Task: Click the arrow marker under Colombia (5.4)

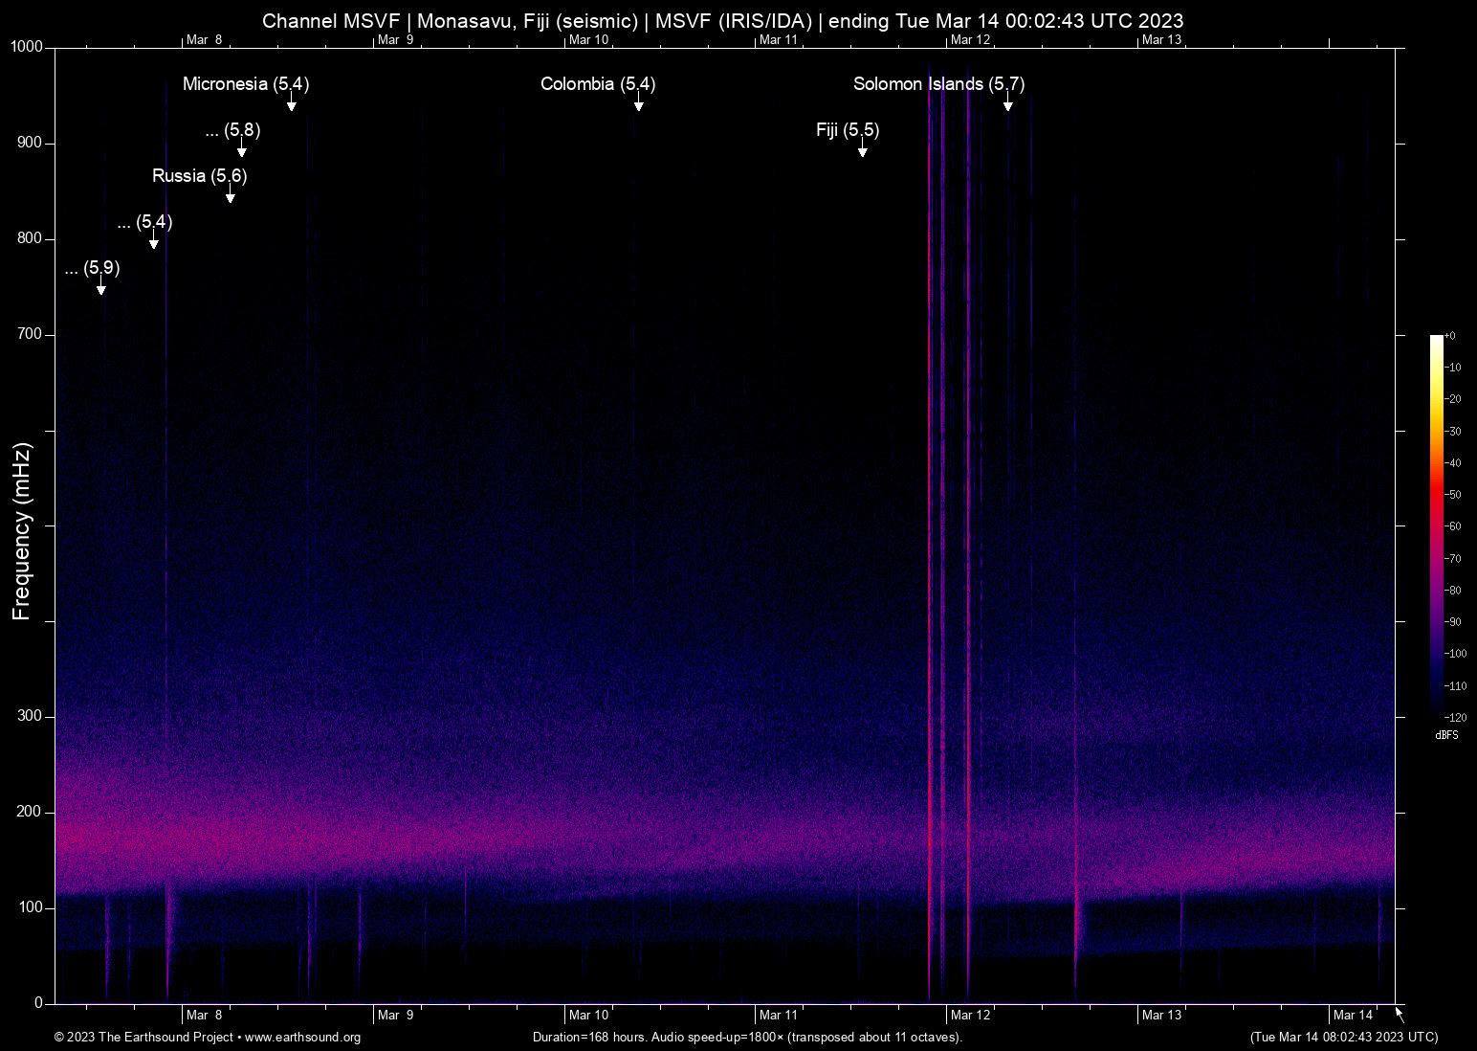Action: (638, 104)
